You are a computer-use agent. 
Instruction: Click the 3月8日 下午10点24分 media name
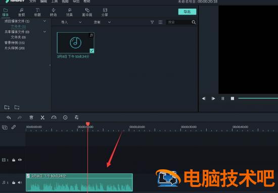click(x=73, y=56)
